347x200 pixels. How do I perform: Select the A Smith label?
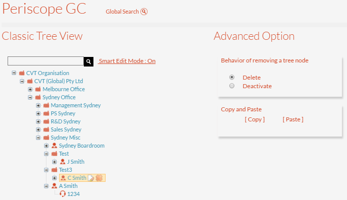(68, 186)
